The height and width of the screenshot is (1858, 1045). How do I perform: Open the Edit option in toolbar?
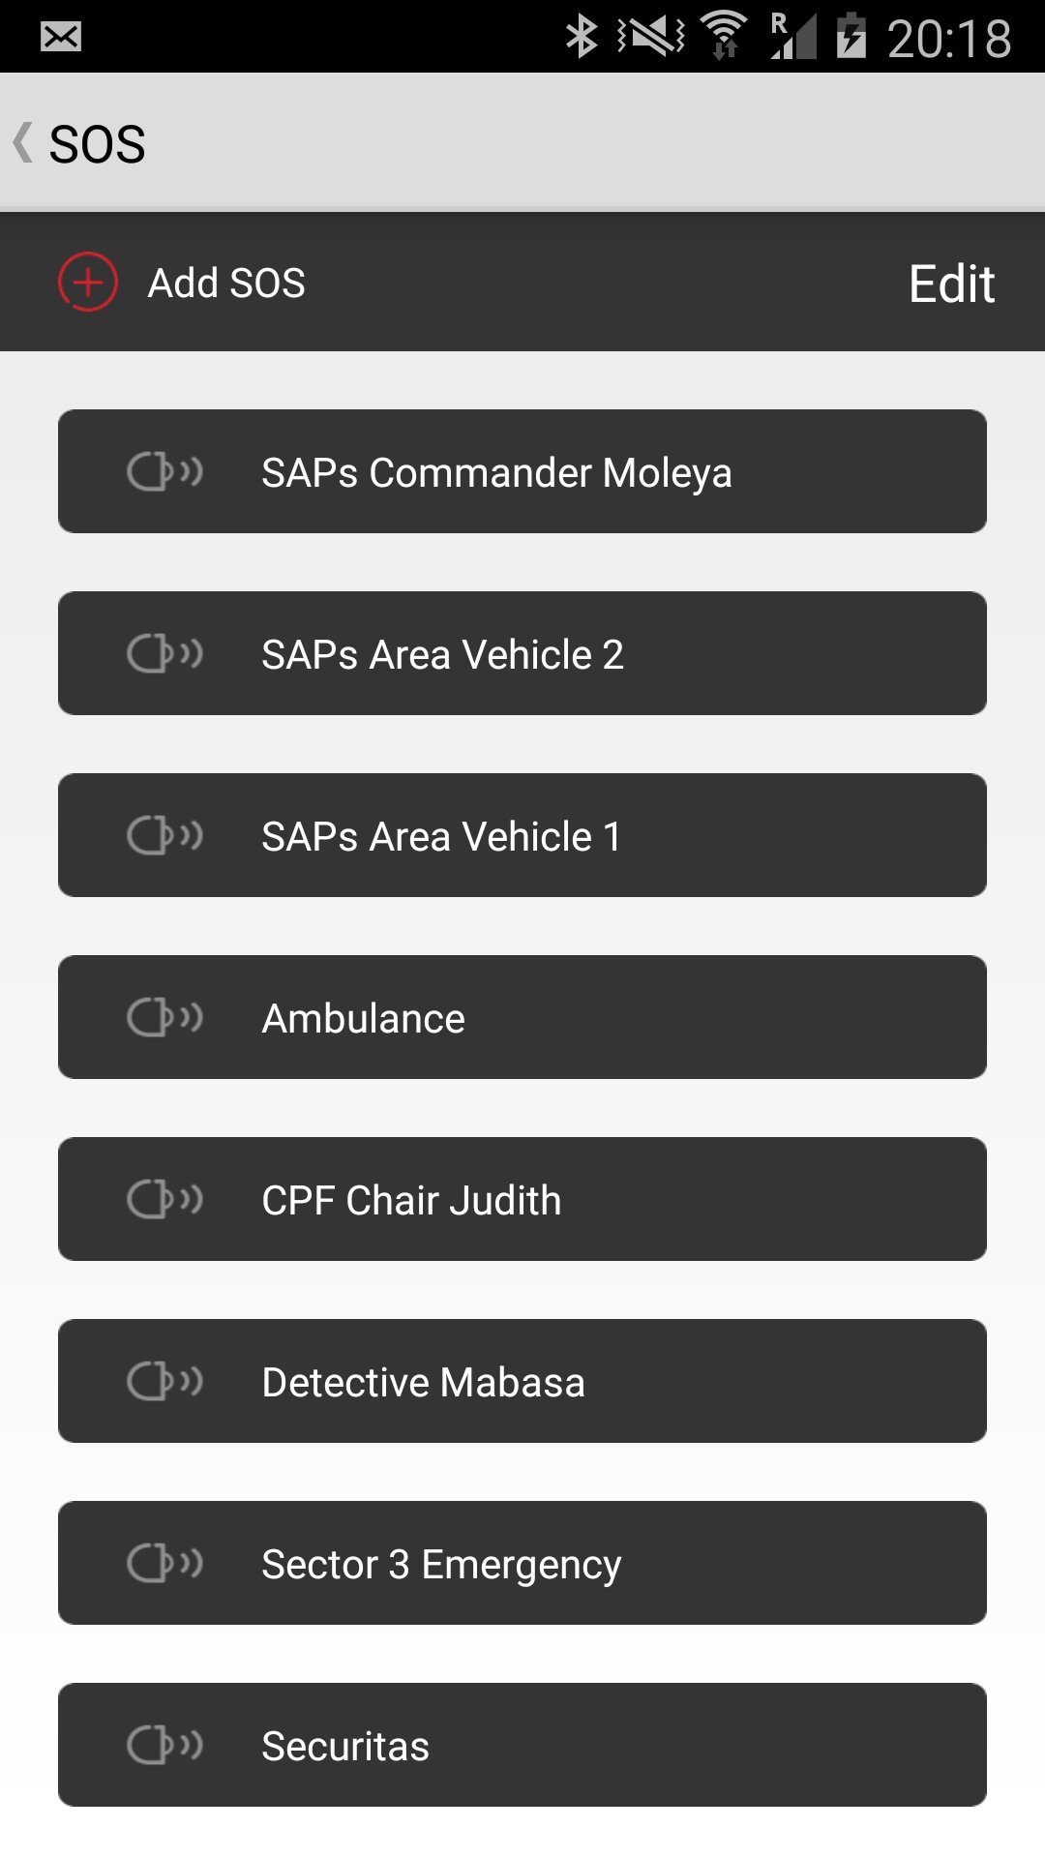[952, 284]
